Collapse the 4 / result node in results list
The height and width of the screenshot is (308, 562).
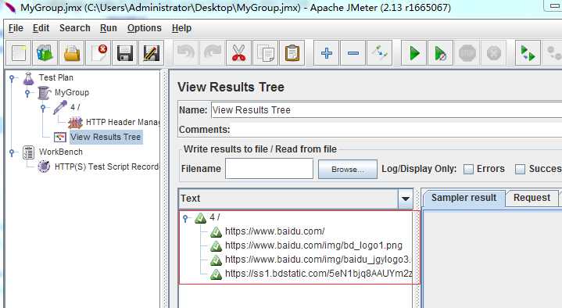[x=186, y=218]
